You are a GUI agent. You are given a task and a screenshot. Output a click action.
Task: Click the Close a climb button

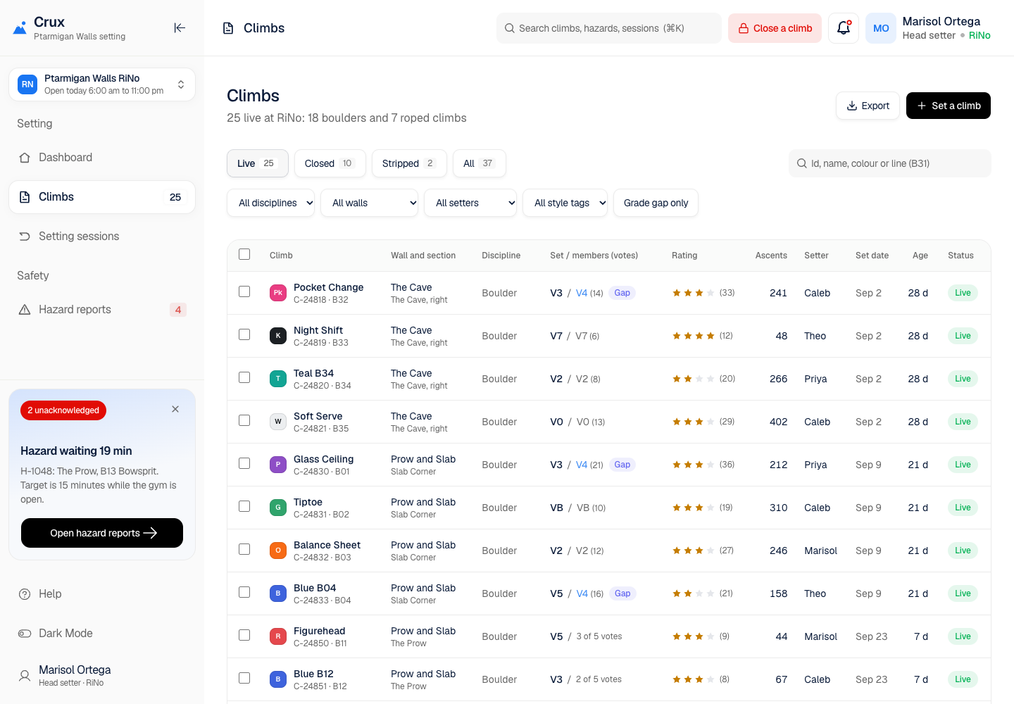(x=775, y=28)
